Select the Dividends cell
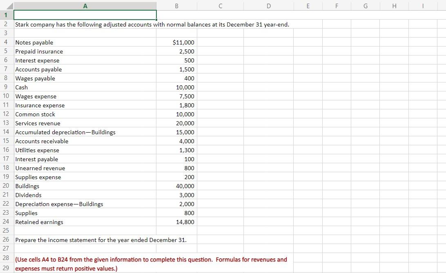The height and width of the screenshot is (273, 446). click(x=85, y=195)
